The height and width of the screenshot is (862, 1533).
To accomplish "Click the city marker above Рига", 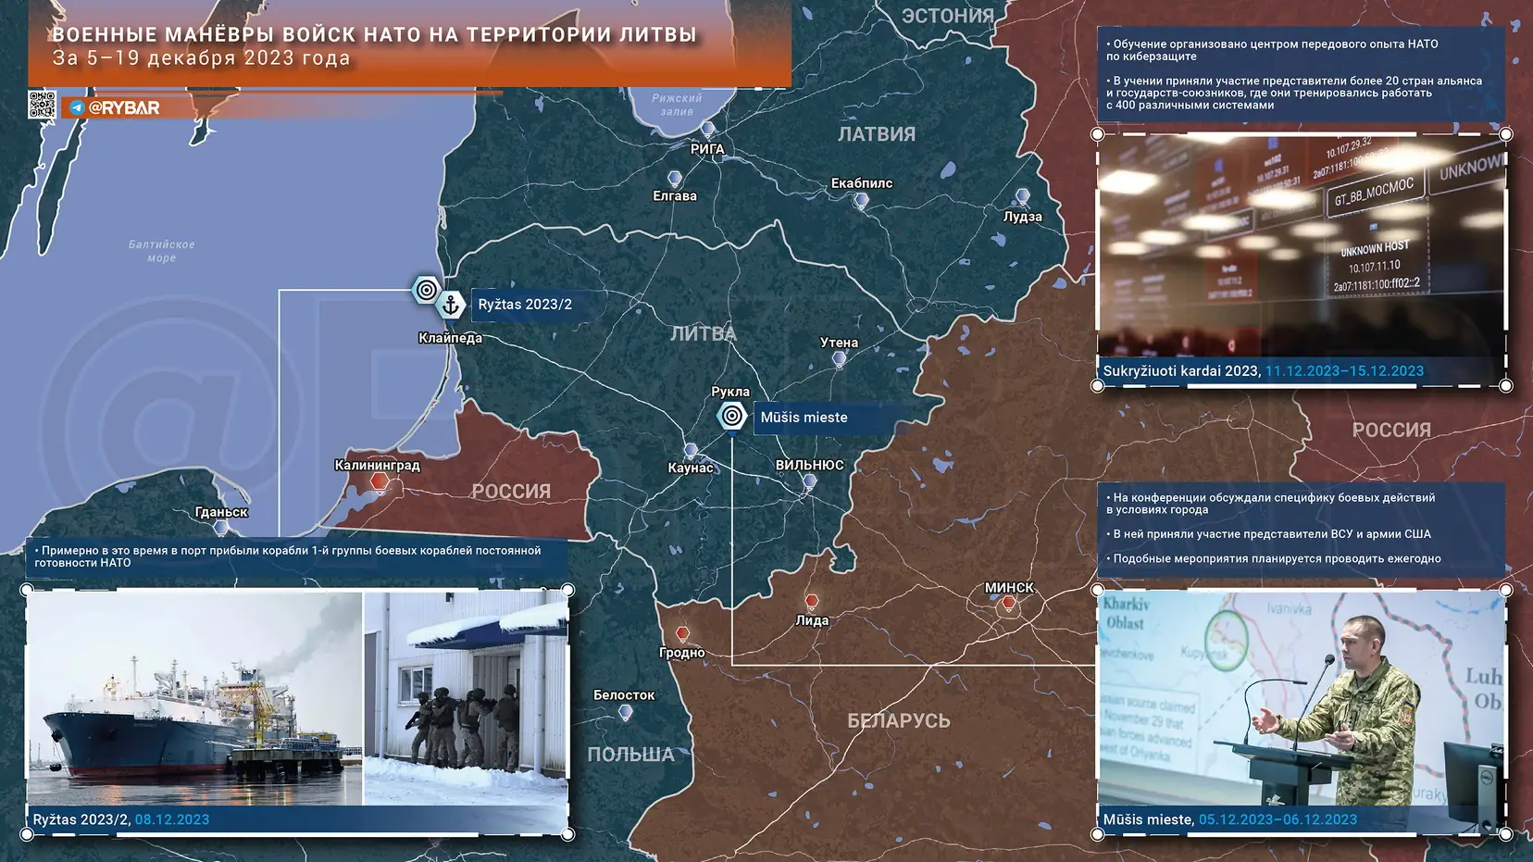I will click(x=708, y=127).
